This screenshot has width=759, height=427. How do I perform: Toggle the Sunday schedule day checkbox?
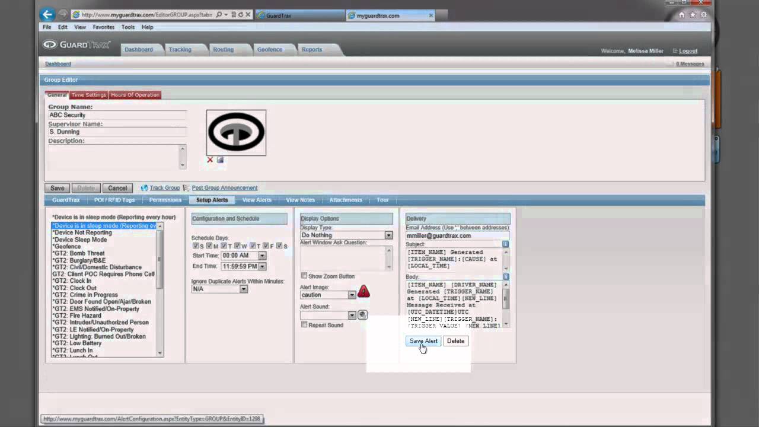coord(196,246)
